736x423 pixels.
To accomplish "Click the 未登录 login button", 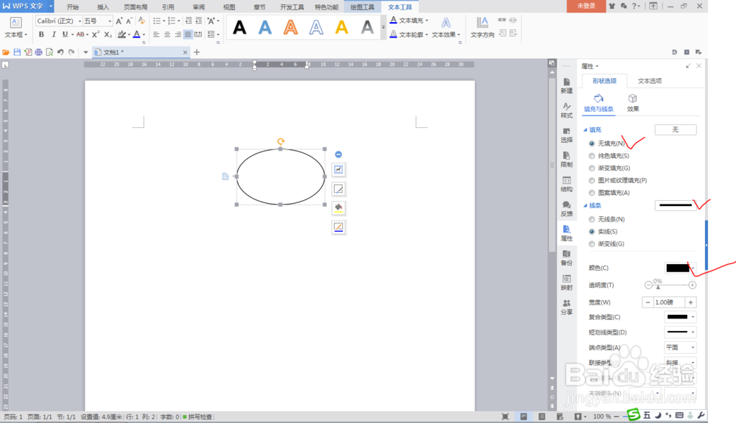I will pyautogui.click(x=586, y=6).
